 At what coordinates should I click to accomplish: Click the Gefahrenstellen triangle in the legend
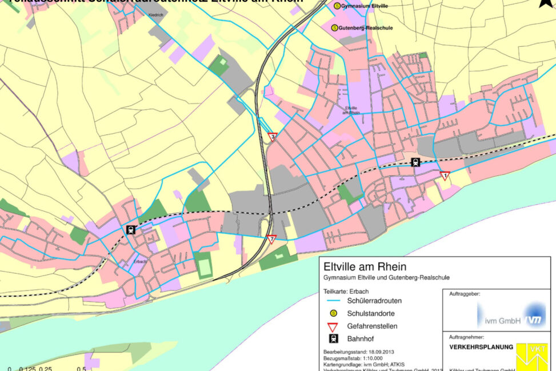(x=334, y=326)
